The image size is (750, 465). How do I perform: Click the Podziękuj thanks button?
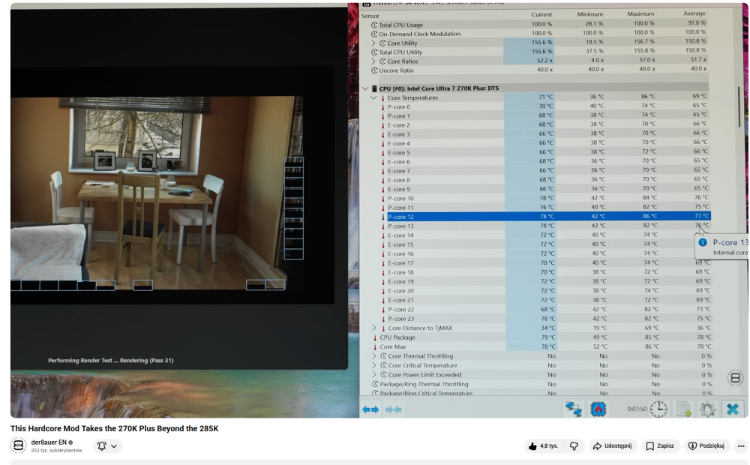(706, 445)
